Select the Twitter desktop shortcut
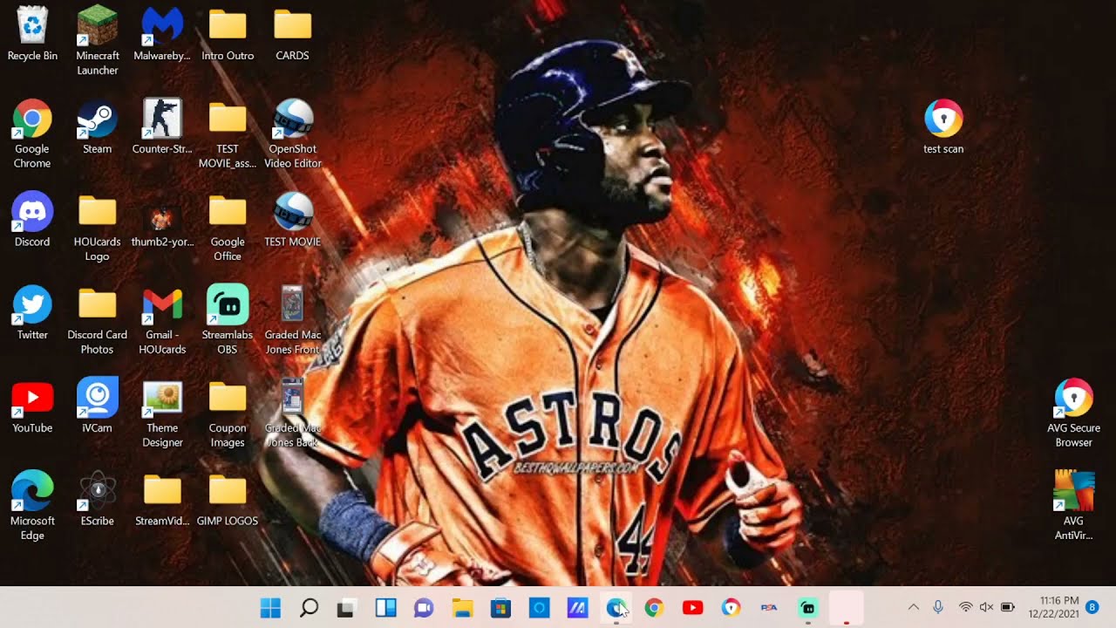The width and height of the screenshot is (1116, 628). coord(32,313)
